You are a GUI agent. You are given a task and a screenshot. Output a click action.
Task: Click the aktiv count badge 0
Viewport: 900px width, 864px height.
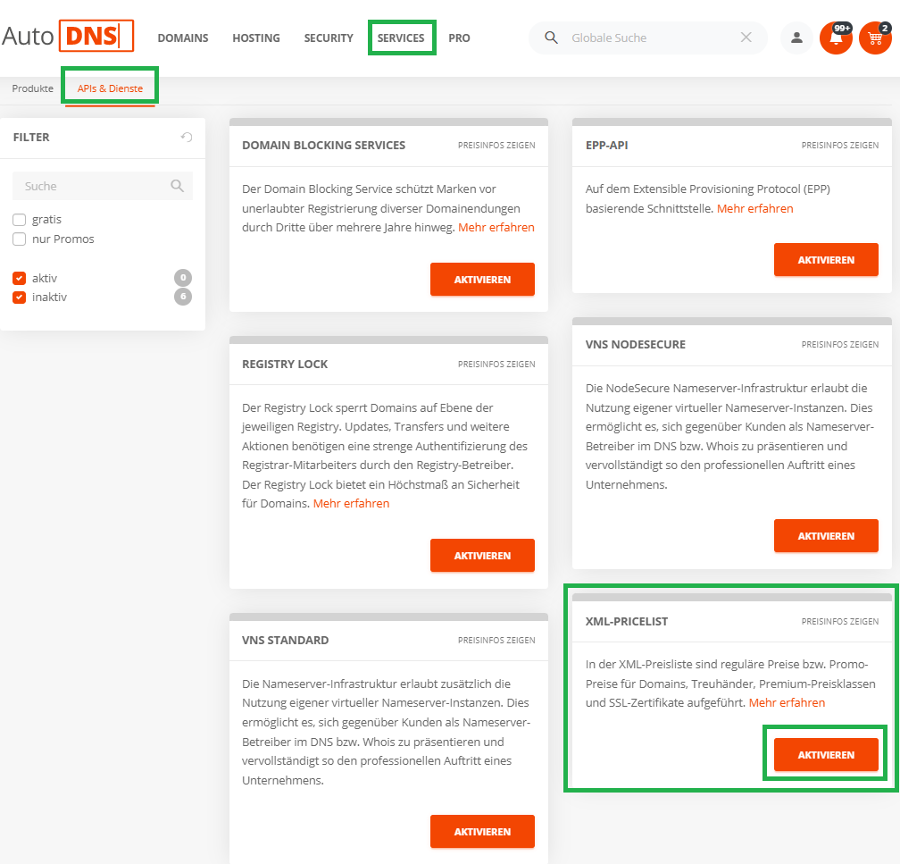pyautogui.click(x=183, y=278)
